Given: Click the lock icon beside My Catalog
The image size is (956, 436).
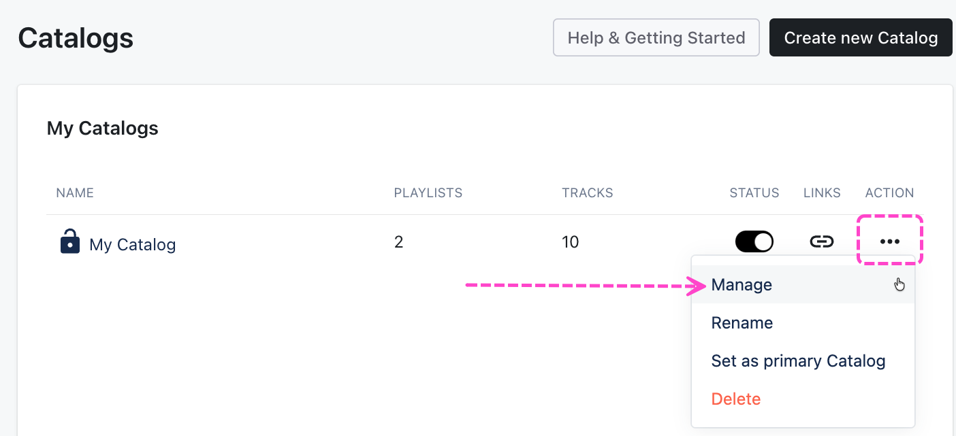Looking at the screenshot, I should 70,241.
